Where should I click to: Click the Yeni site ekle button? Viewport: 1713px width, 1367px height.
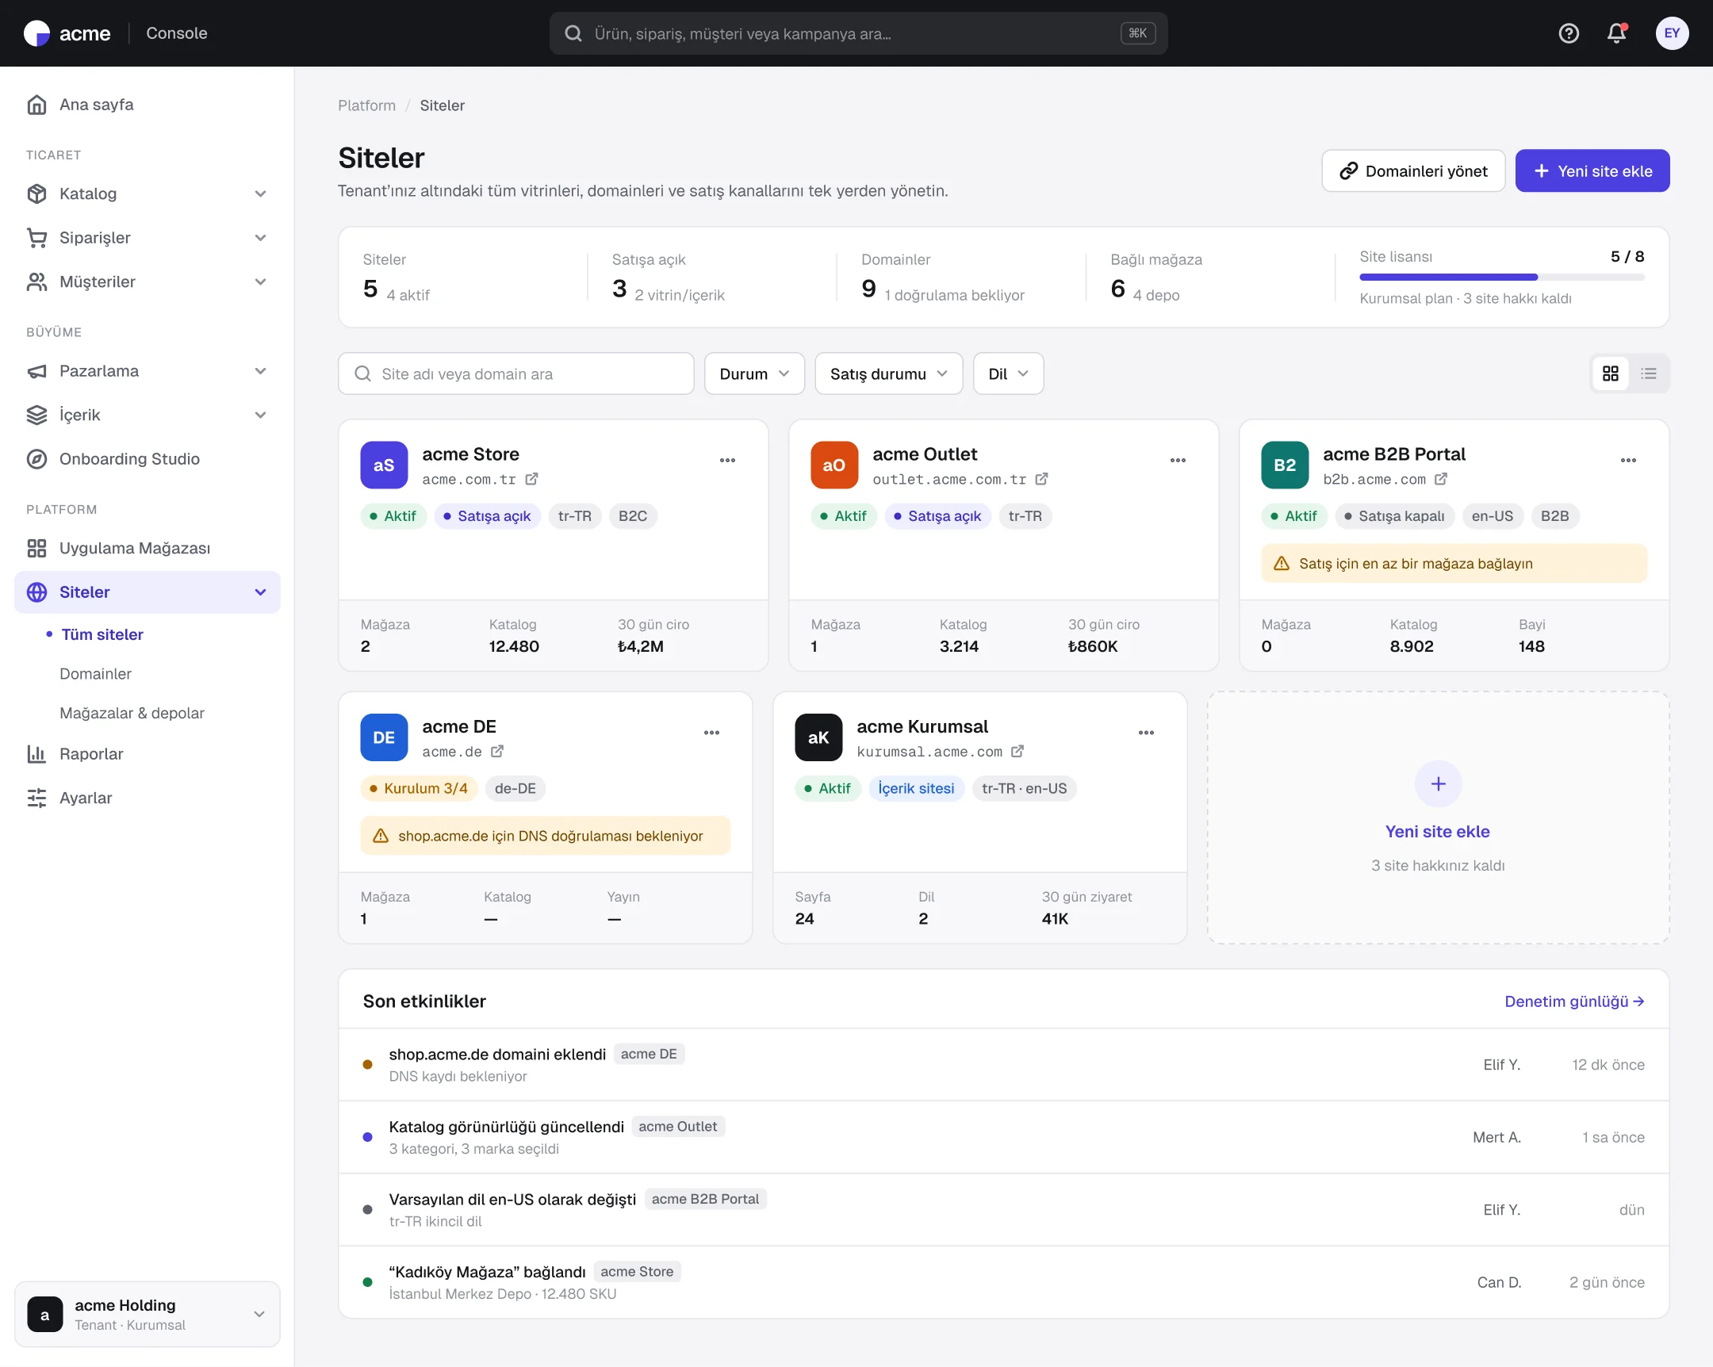pos(1592,170)
